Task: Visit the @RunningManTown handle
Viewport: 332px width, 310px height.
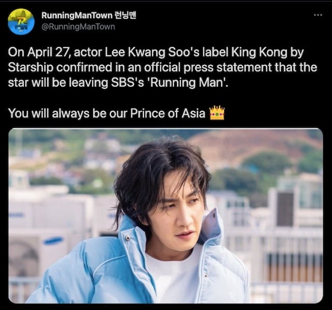Action: 78,27
